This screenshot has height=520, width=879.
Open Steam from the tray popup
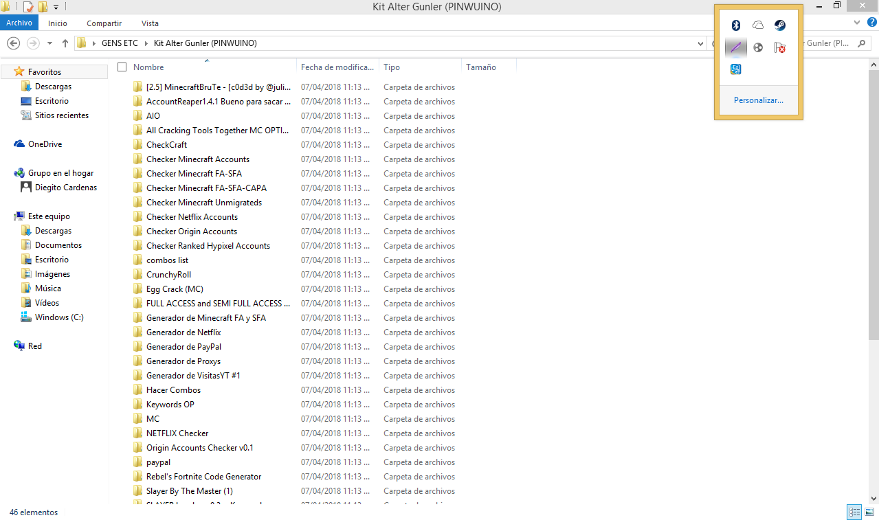(780, 25)
